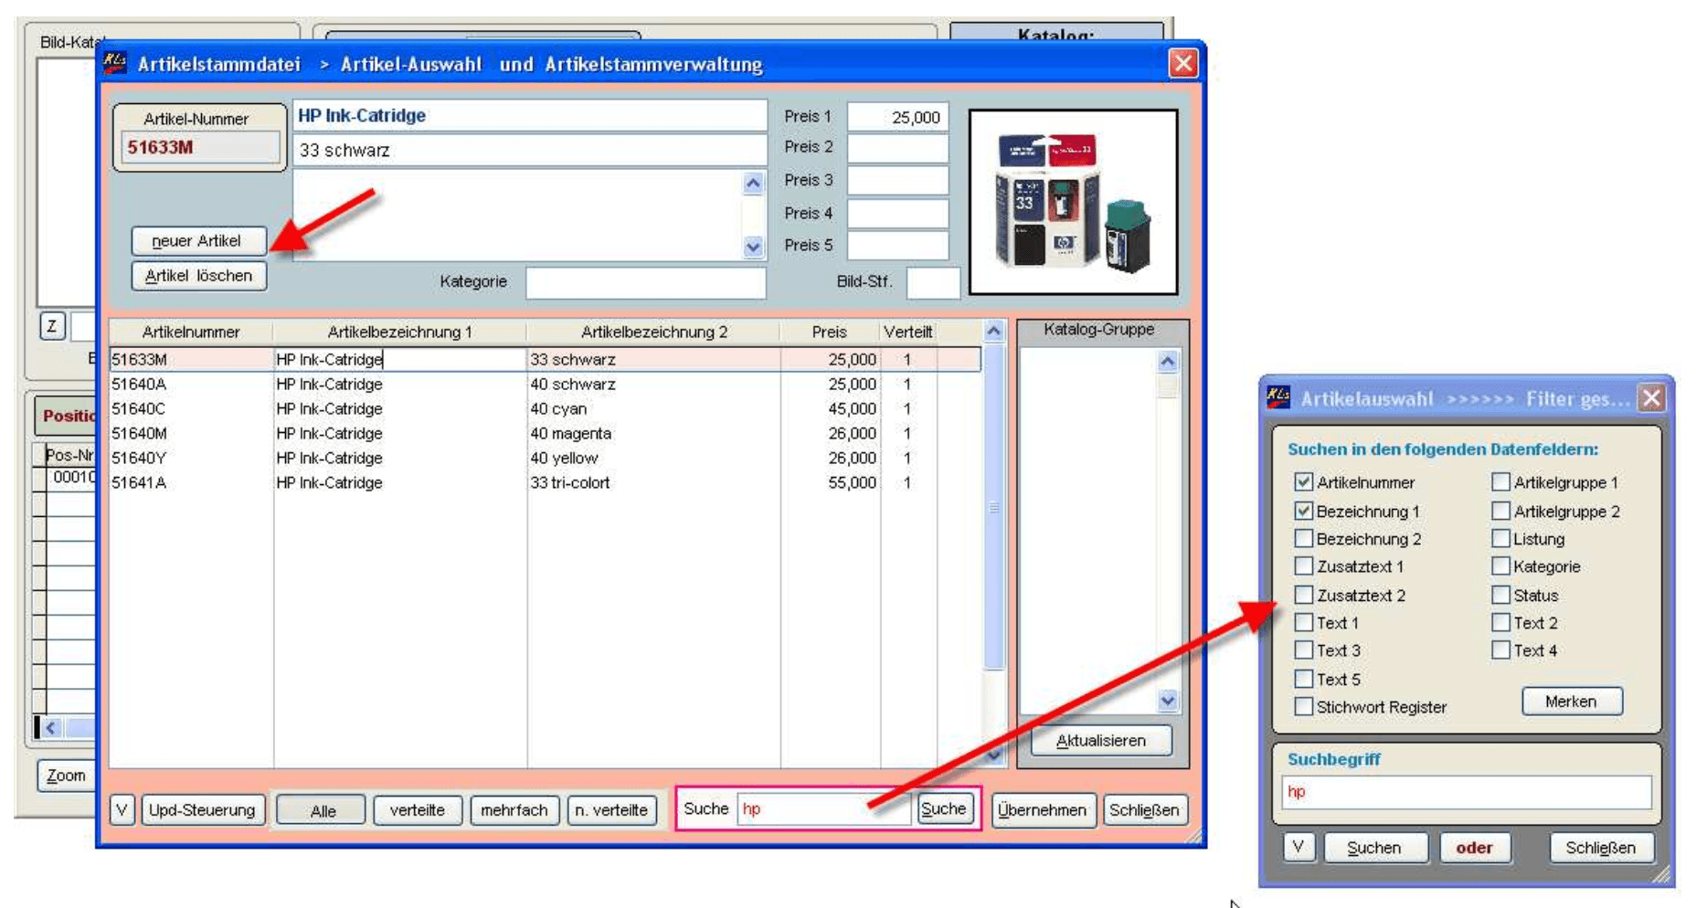The height and width of the screenshot is (908, 1696).
Task: Select the row with article 51640C
Action: click(545, 408)
